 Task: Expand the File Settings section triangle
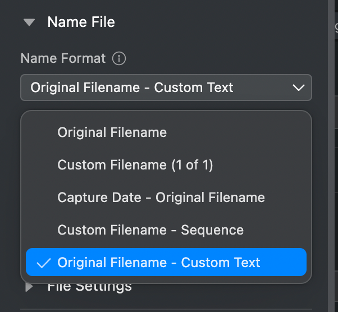coord(30,287)
